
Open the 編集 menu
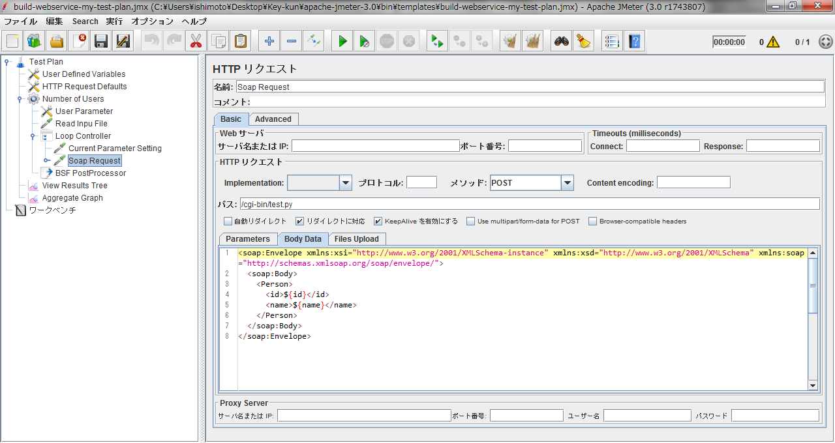tap(55, 21)
